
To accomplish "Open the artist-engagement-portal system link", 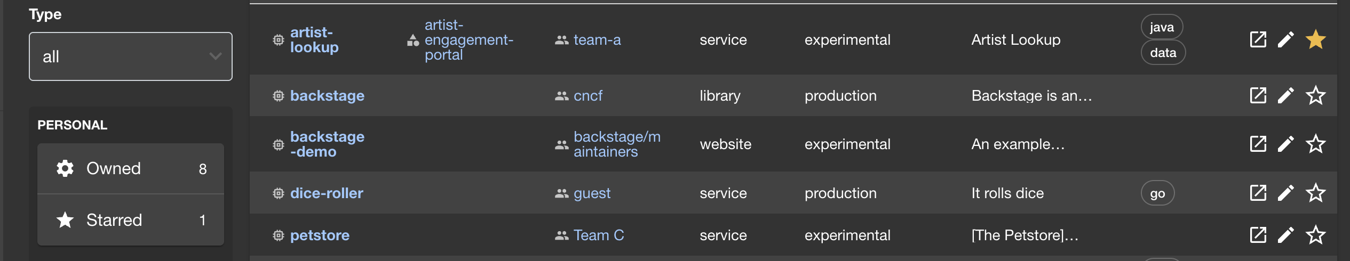I will pos(468,40).
